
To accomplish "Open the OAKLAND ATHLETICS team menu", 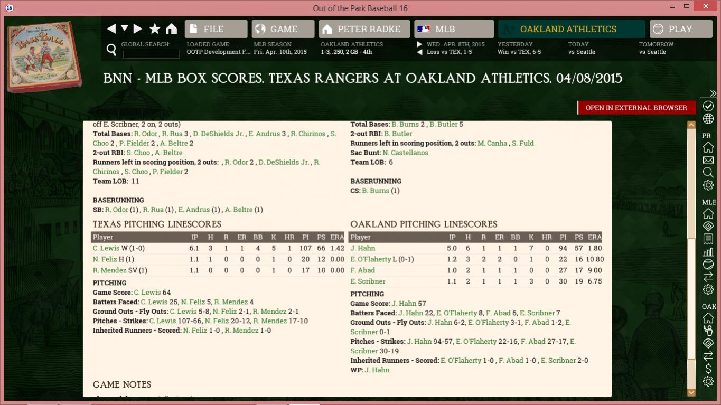I will click(x=572, y=29).
